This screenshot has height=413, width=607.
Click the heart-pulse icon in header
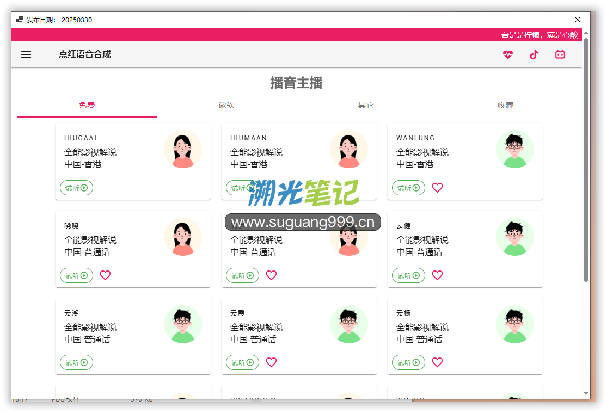point(508,54)
